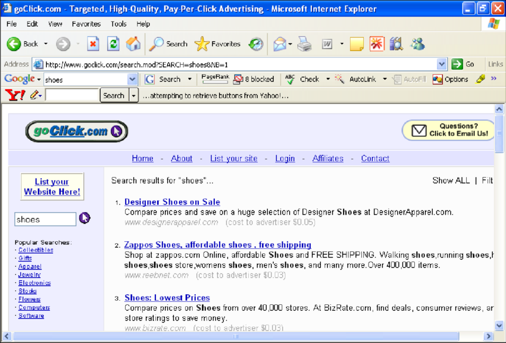Open the Address bar dropdown arrow

click(x=442, y=64)
